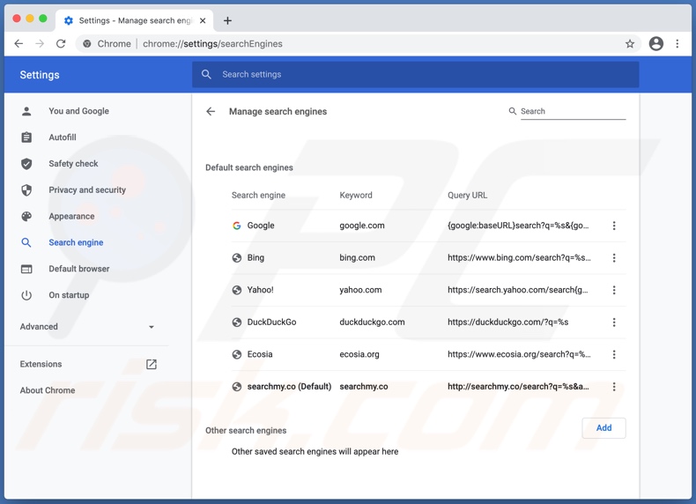Click the shield icon beside Privacy and security
696x504 pixels.
tap(26, 190)
